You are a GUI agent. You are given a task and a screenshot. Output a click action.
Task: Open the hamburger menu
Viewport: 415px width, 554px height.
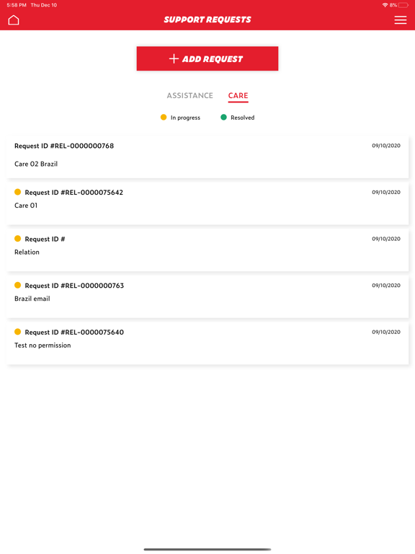tap(400, 19)
